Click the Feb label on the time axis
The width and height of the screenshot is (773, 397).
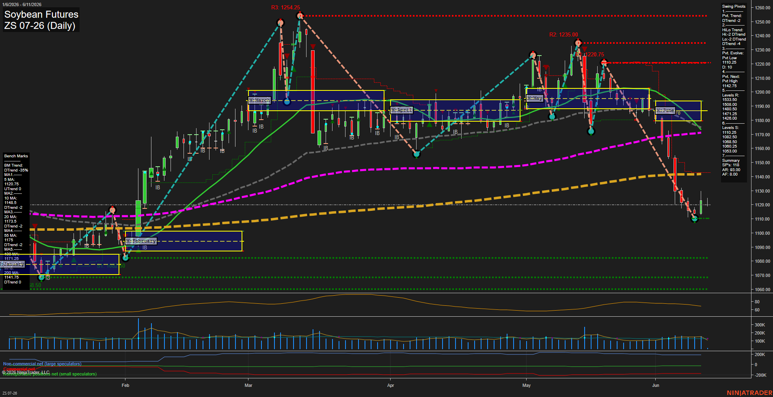pyautogui.click(x=125, y=385)
